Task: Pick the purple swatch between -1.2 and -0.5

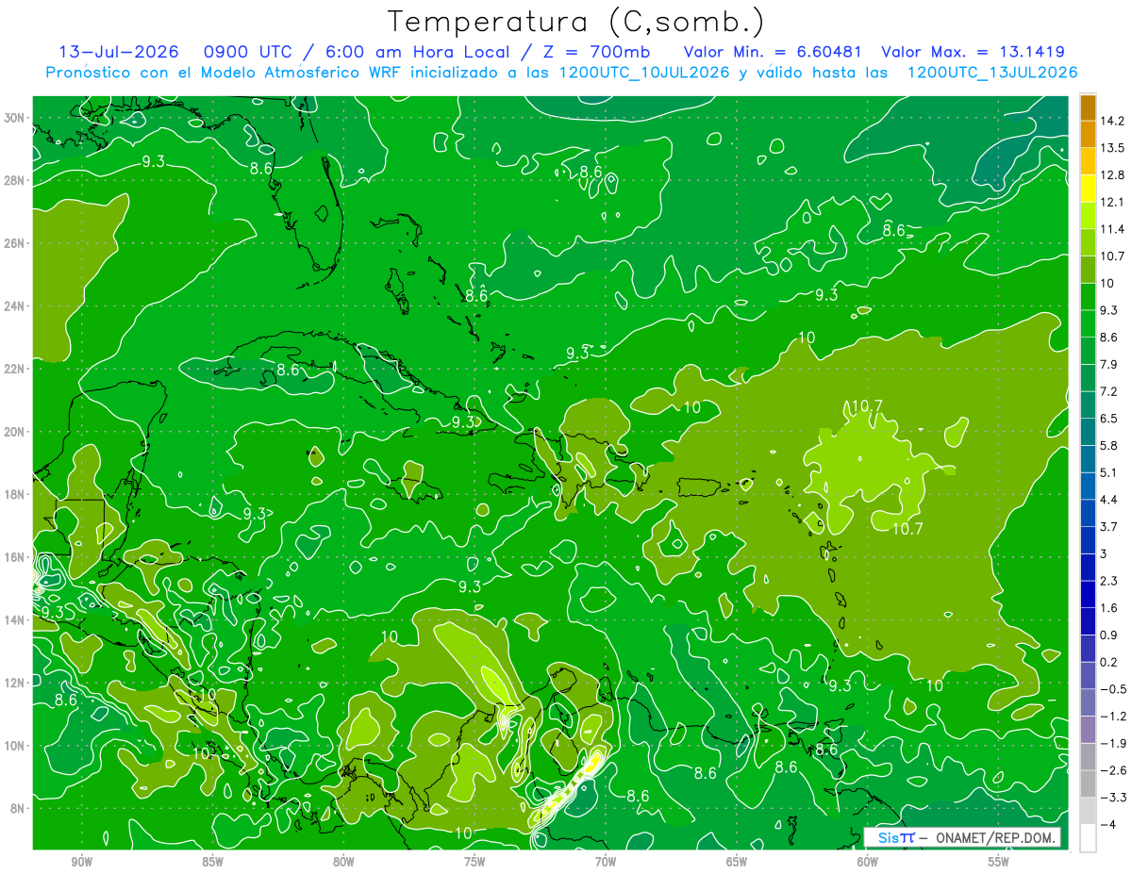Action: click(x=1088, y=702)
